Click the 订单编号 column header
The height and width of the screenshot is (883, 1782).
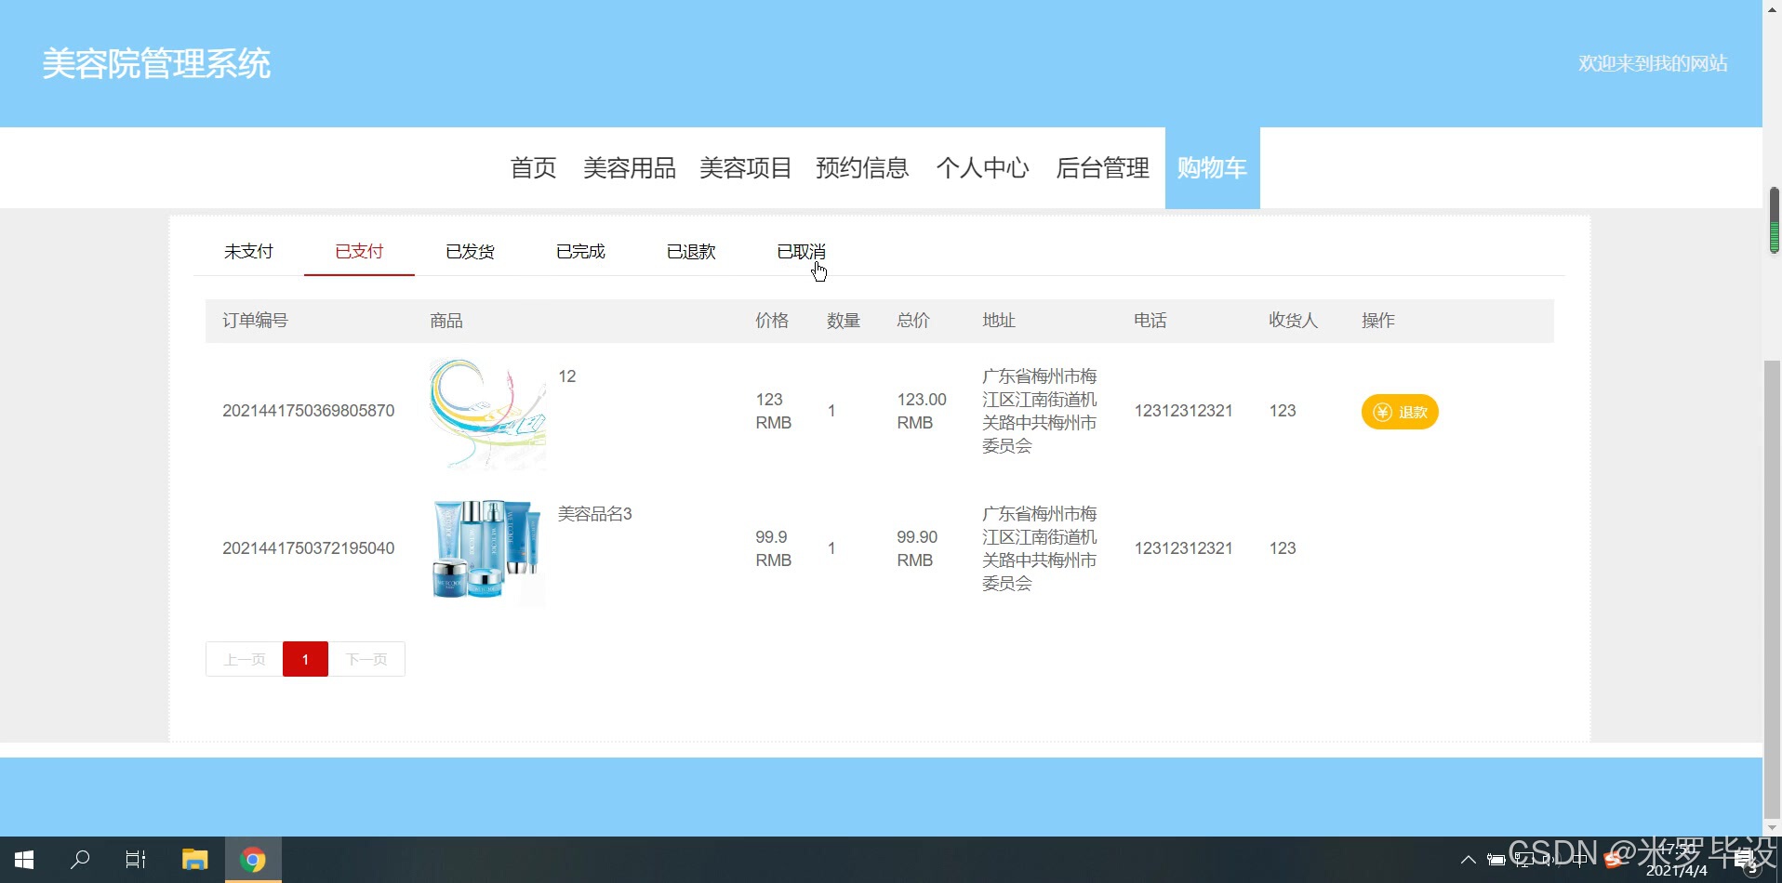click(x=255, y=321)
